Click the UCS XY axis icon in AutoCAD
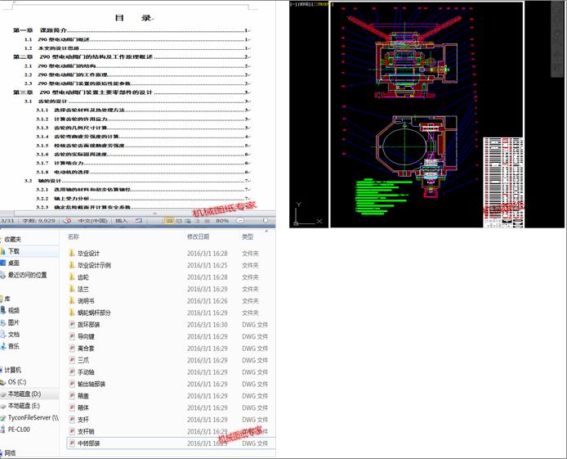The width and height of the screenshot is (567, 459). coord(307,214)
